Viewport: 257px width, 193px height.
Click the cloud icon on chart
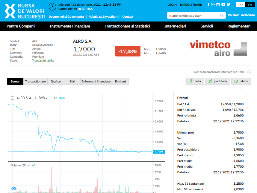(14, 188)
